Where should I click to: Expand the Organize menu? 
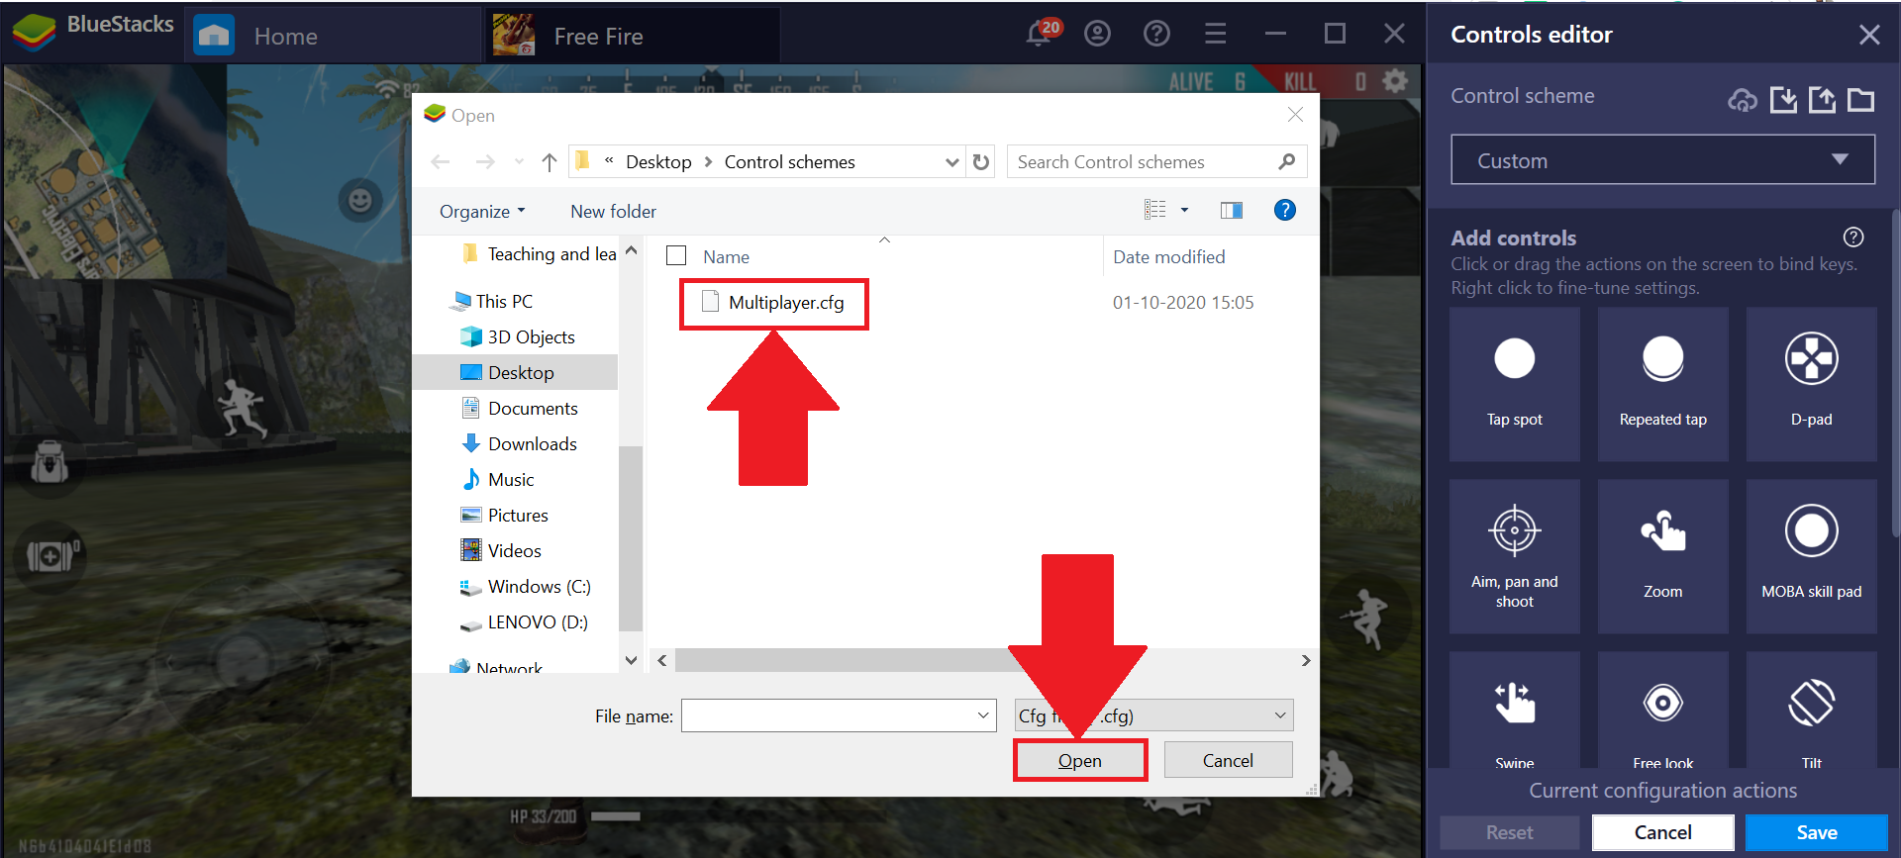click(x=482, y=211)
